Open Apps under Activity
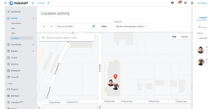Screen dimensions: 218x109 click(13, 28)
